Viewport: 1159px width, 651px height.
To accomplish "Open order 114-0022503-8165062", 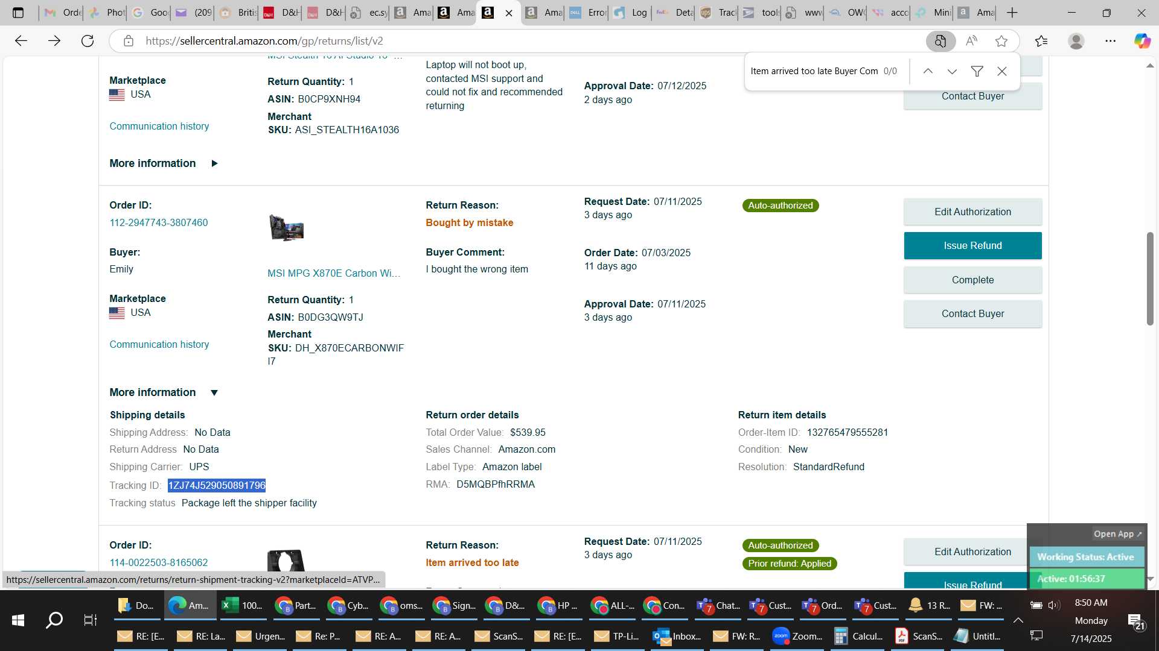I will (x=158, y=562).
